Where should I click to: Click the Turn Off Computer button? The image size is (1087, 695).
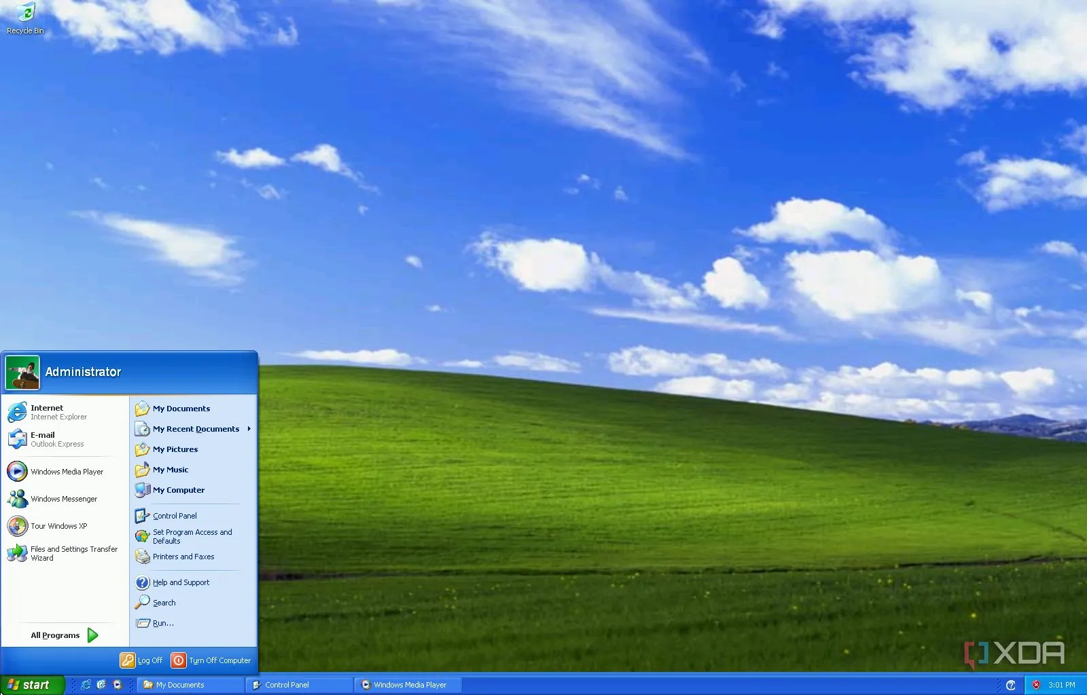tap(211, 660)
